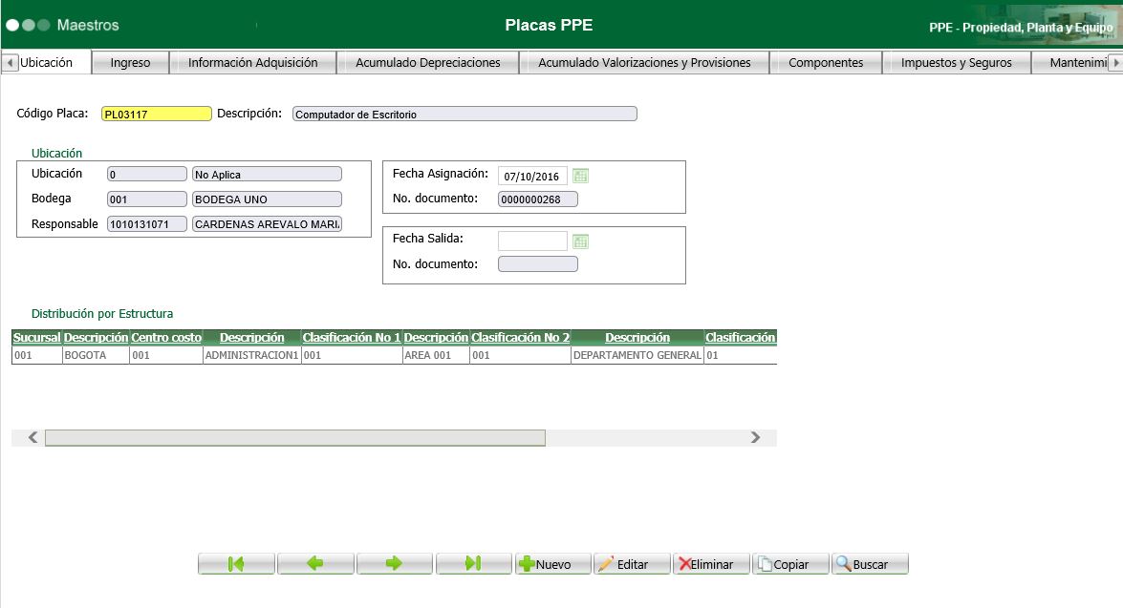
Task: Open the partially visible Mantenimiento tab
Action: pos(1070,63)
